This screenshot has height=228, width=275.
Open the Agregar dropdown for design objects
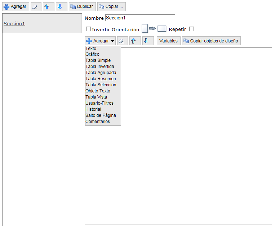pos(100,41)
